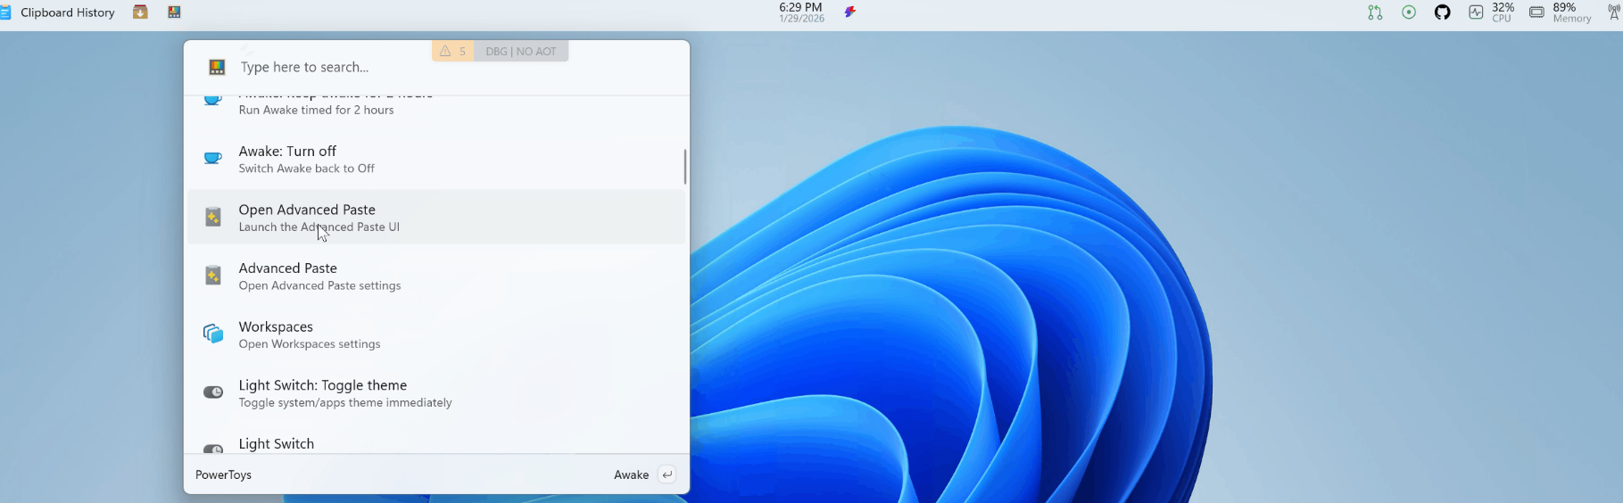Click the warning badge showing 5
The width and height of the screenshot is (1623, 503).
pos(453,52)
